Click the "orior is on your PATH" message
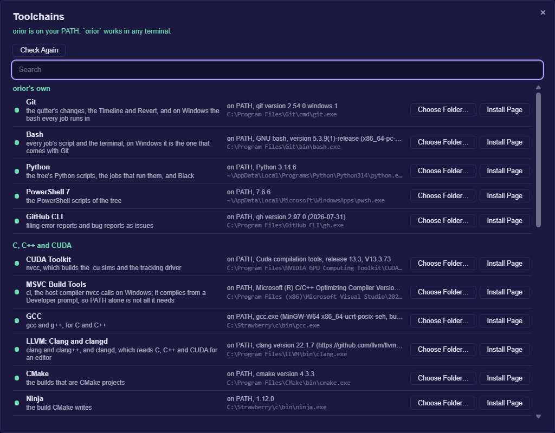The image size is (555, 433). click(92, 31)
